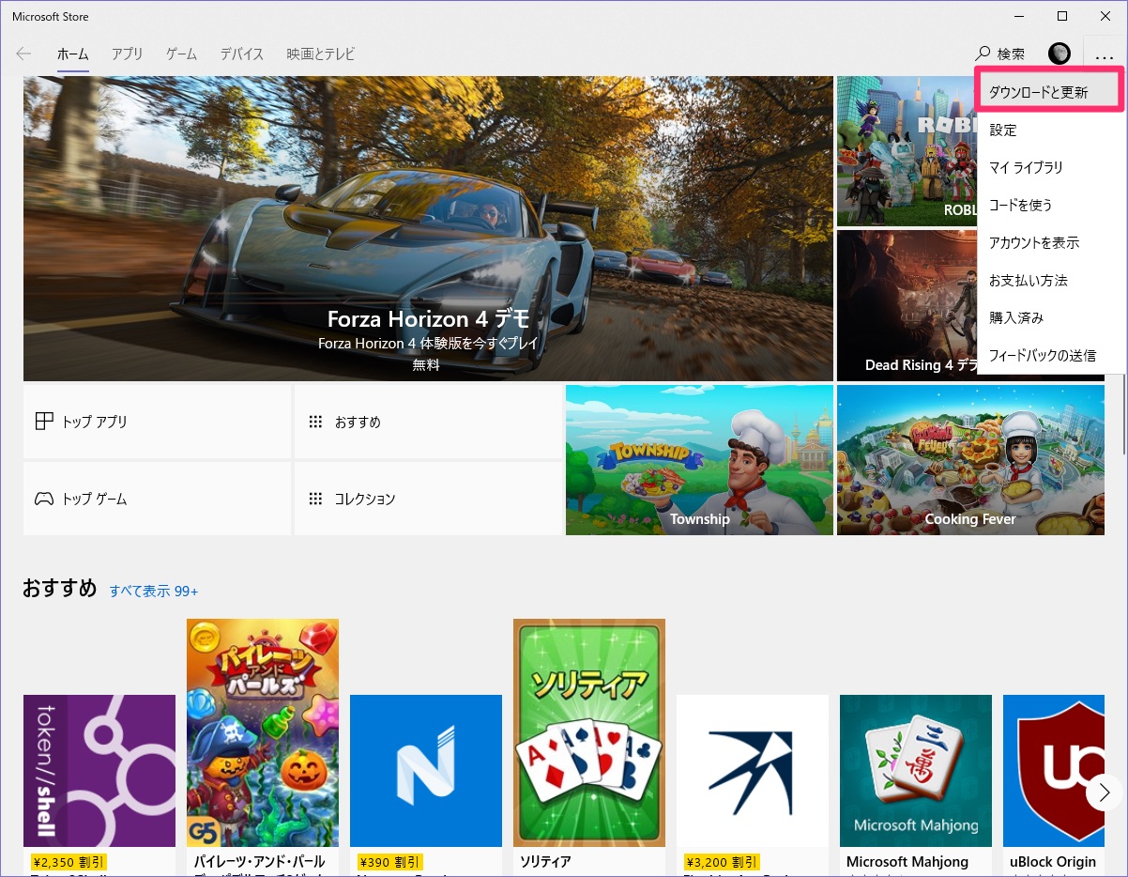Open the Roblox promotional tile
The image size is (1128, 877).
(907, 151)
